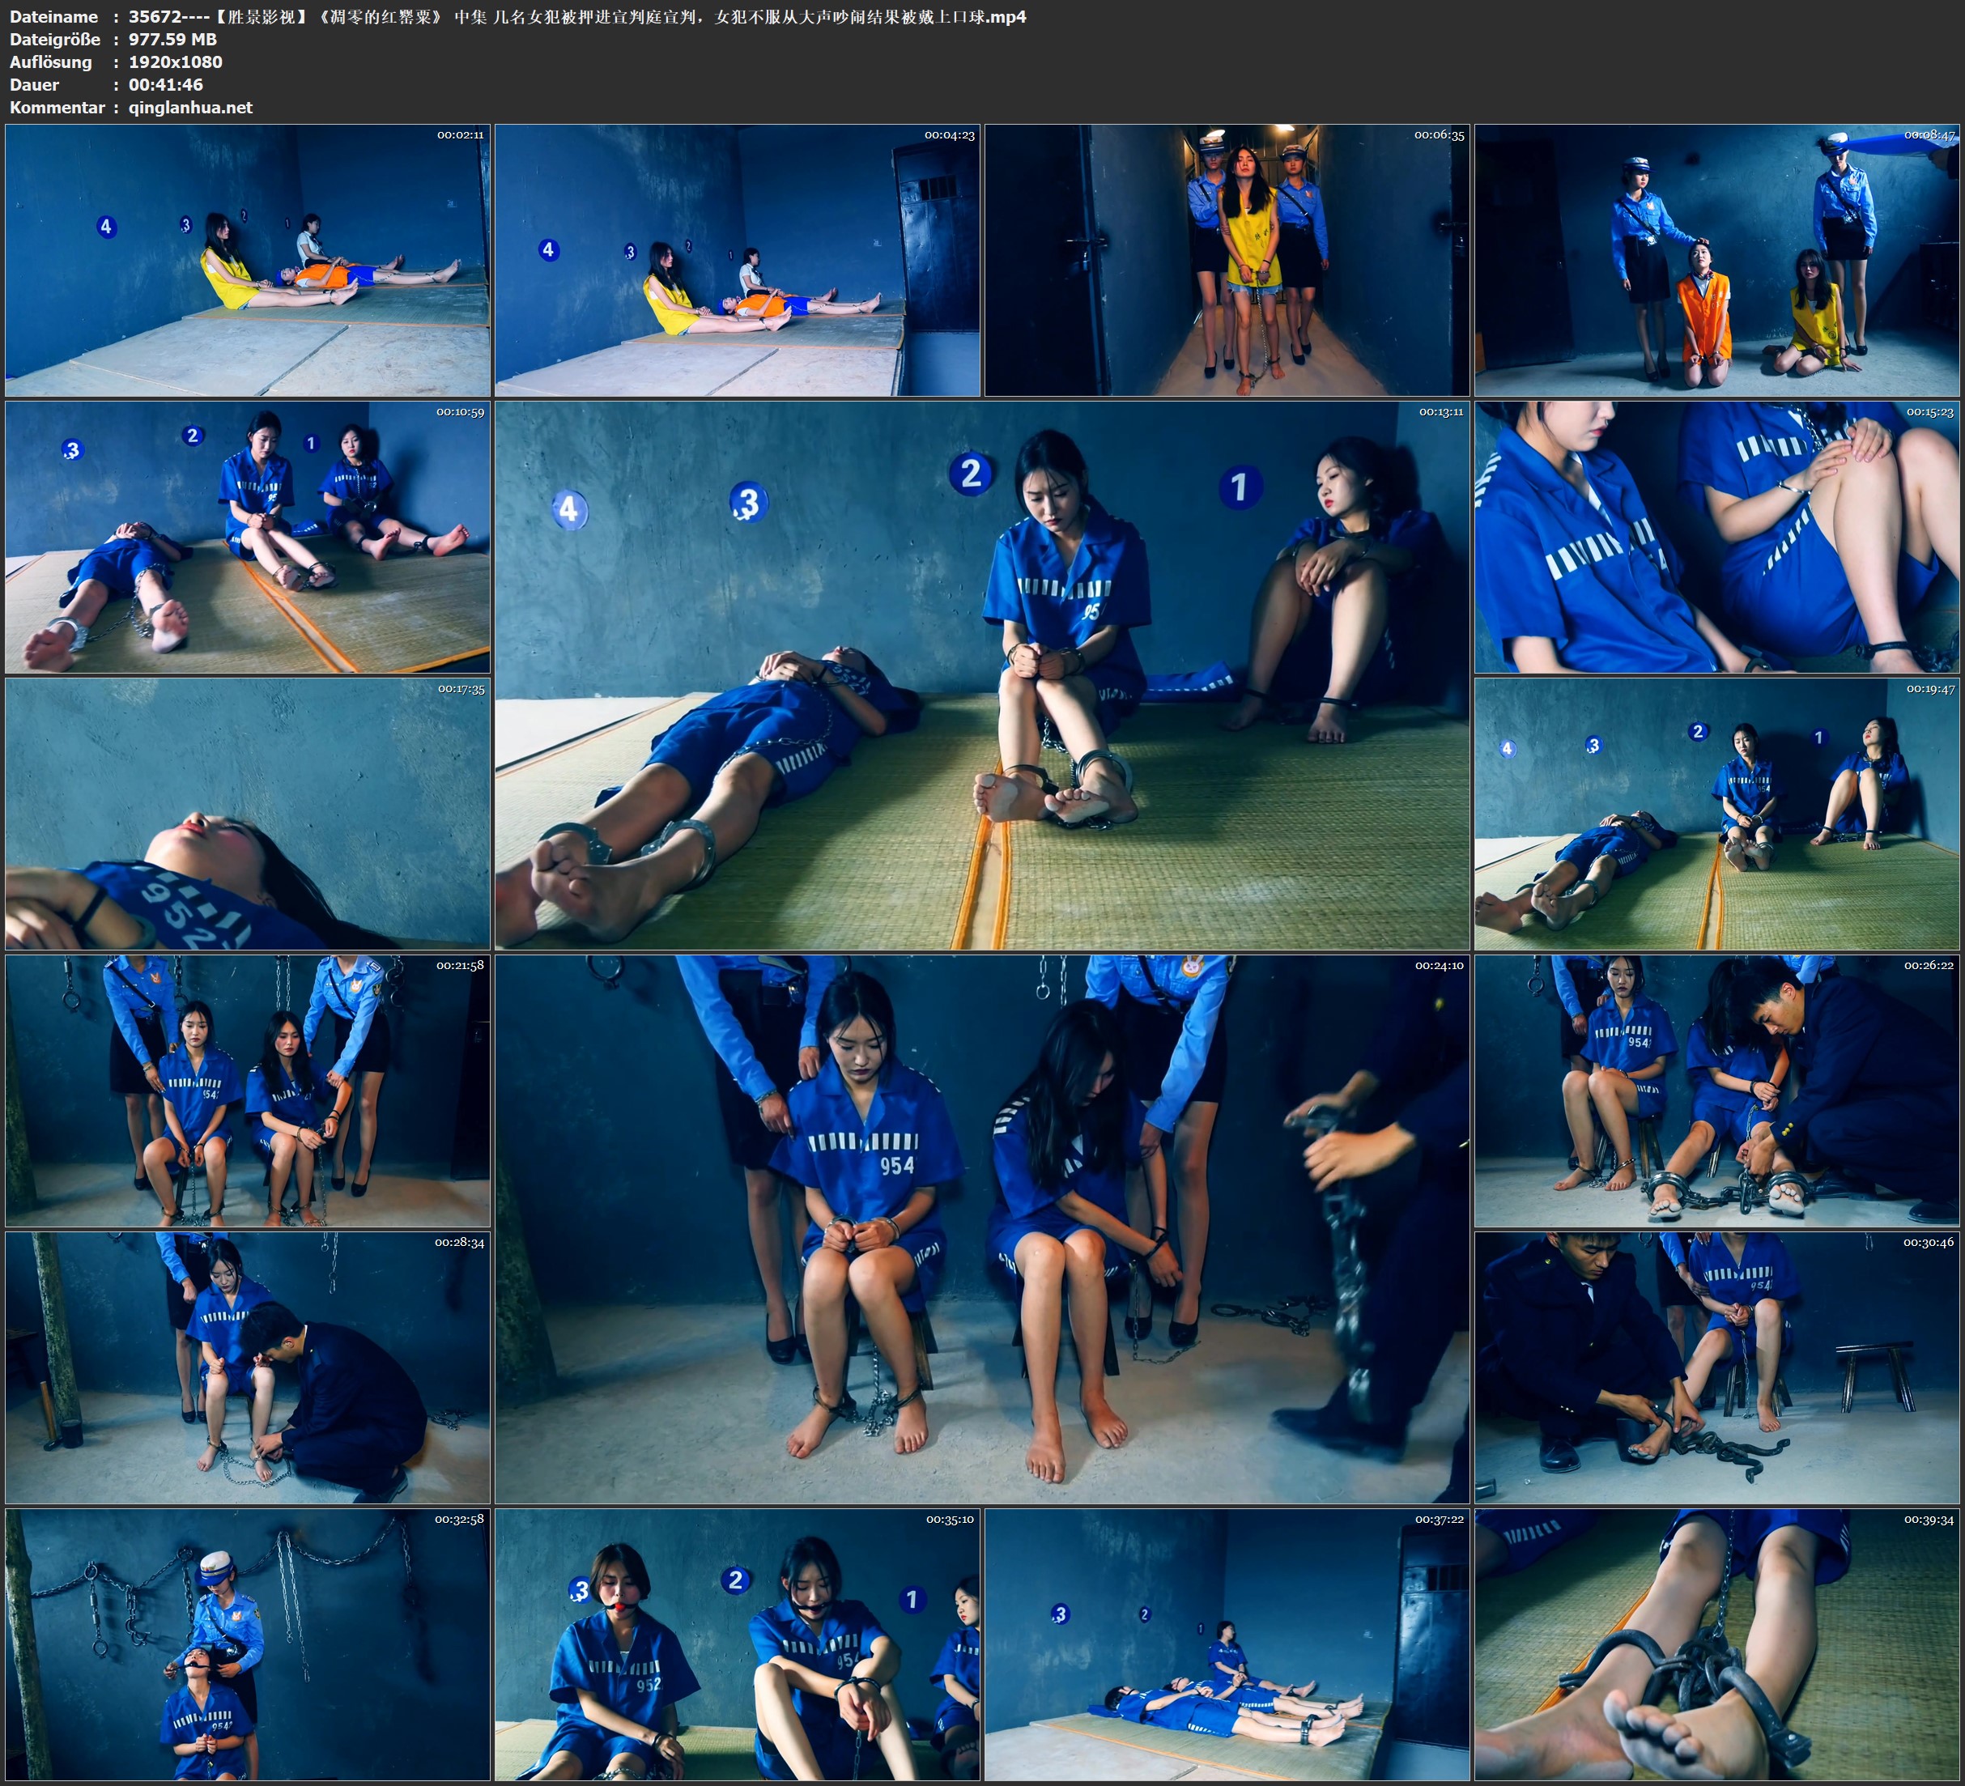Click the thumbnail marked 00:19:47
Screen dimensions: 1965x1786
coord(1716,814)
